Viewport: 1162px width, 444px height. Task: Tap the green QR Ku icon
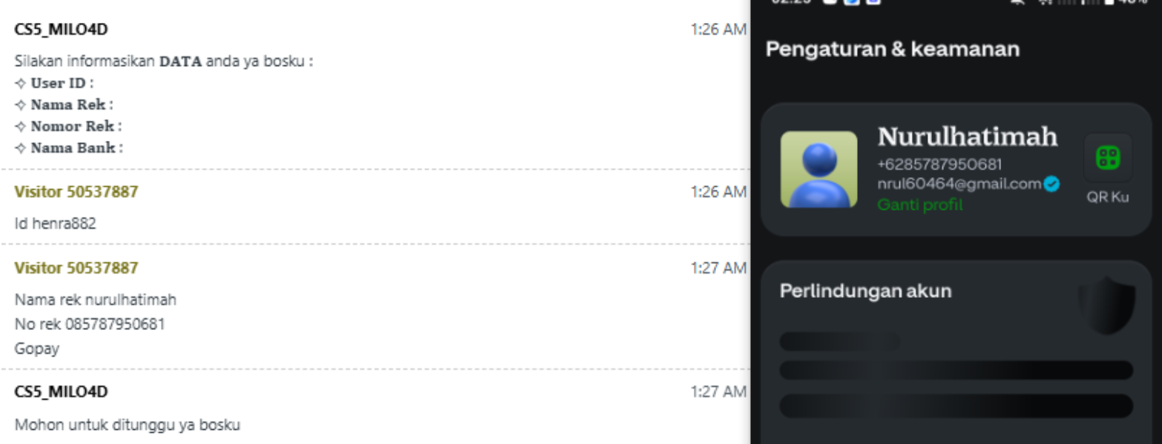click(x=1108, y=158)
